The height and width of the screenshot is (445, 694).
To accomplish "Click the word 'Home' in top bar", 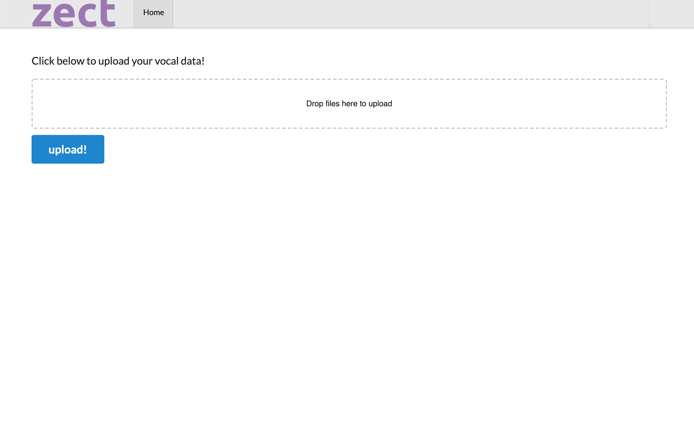I will click(154, 13).
